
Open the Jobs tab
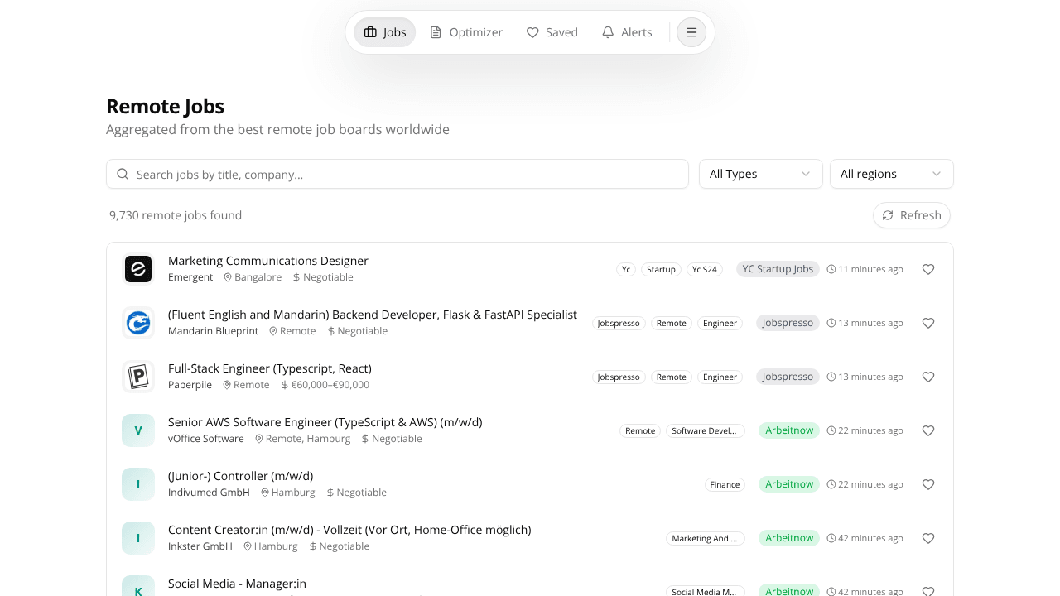[385, 32]
